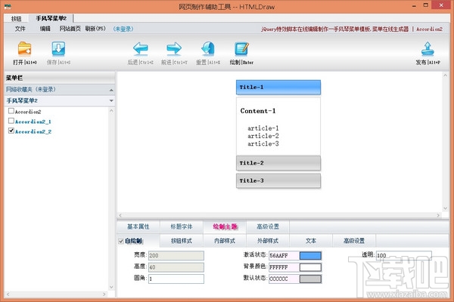Click left panel scrollbar's right arrow

coord(104,294)
